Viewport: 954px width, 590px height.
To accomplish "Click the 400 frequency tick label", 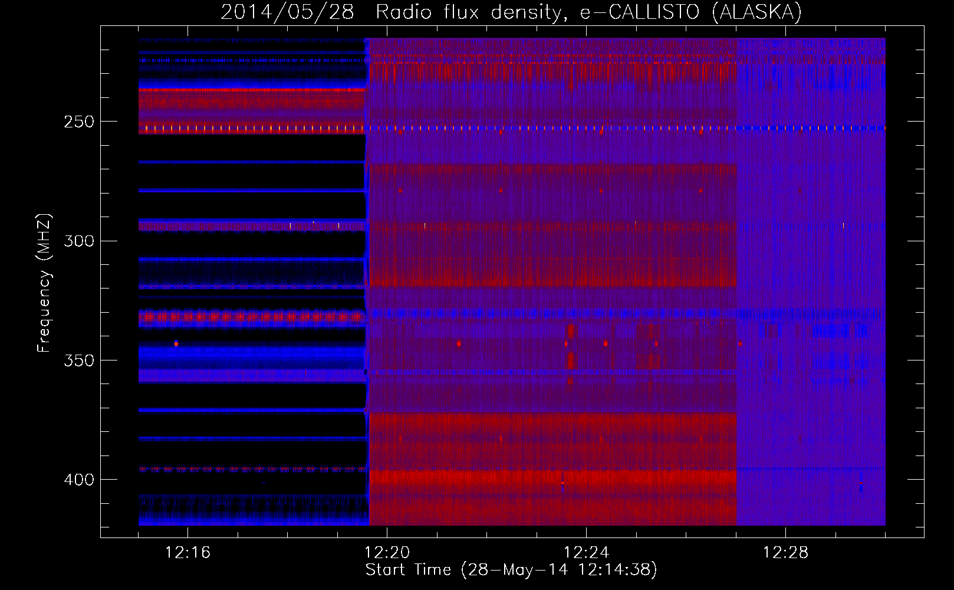I will 79,480.
